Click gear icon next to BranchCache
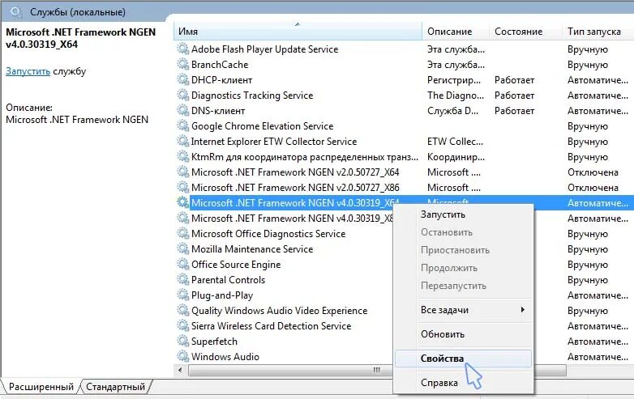This screenshot has height=399, width=634. pos(182,65)
